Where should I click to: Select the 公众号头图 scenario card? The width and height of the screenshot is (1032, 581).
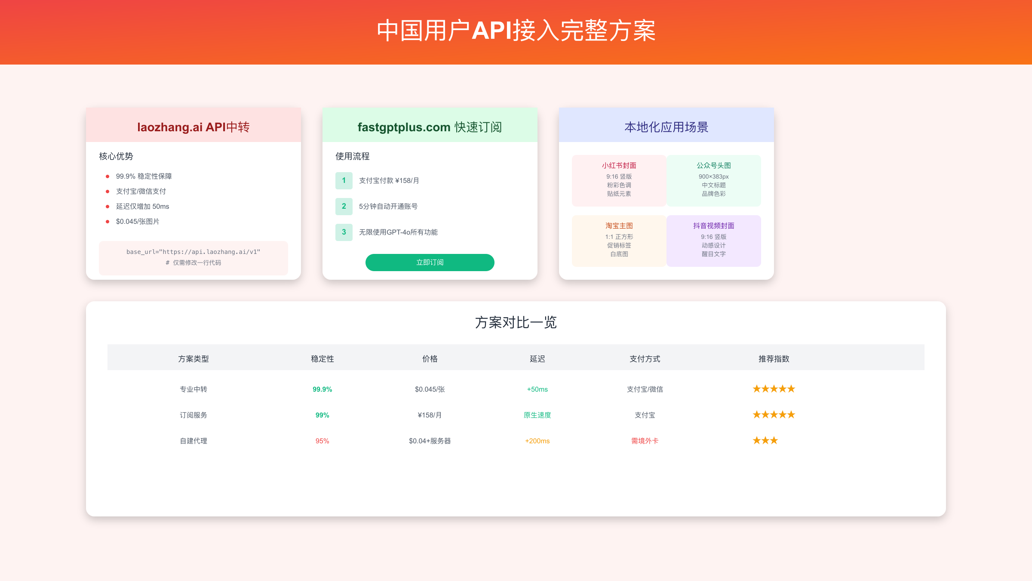coord(714,181)
